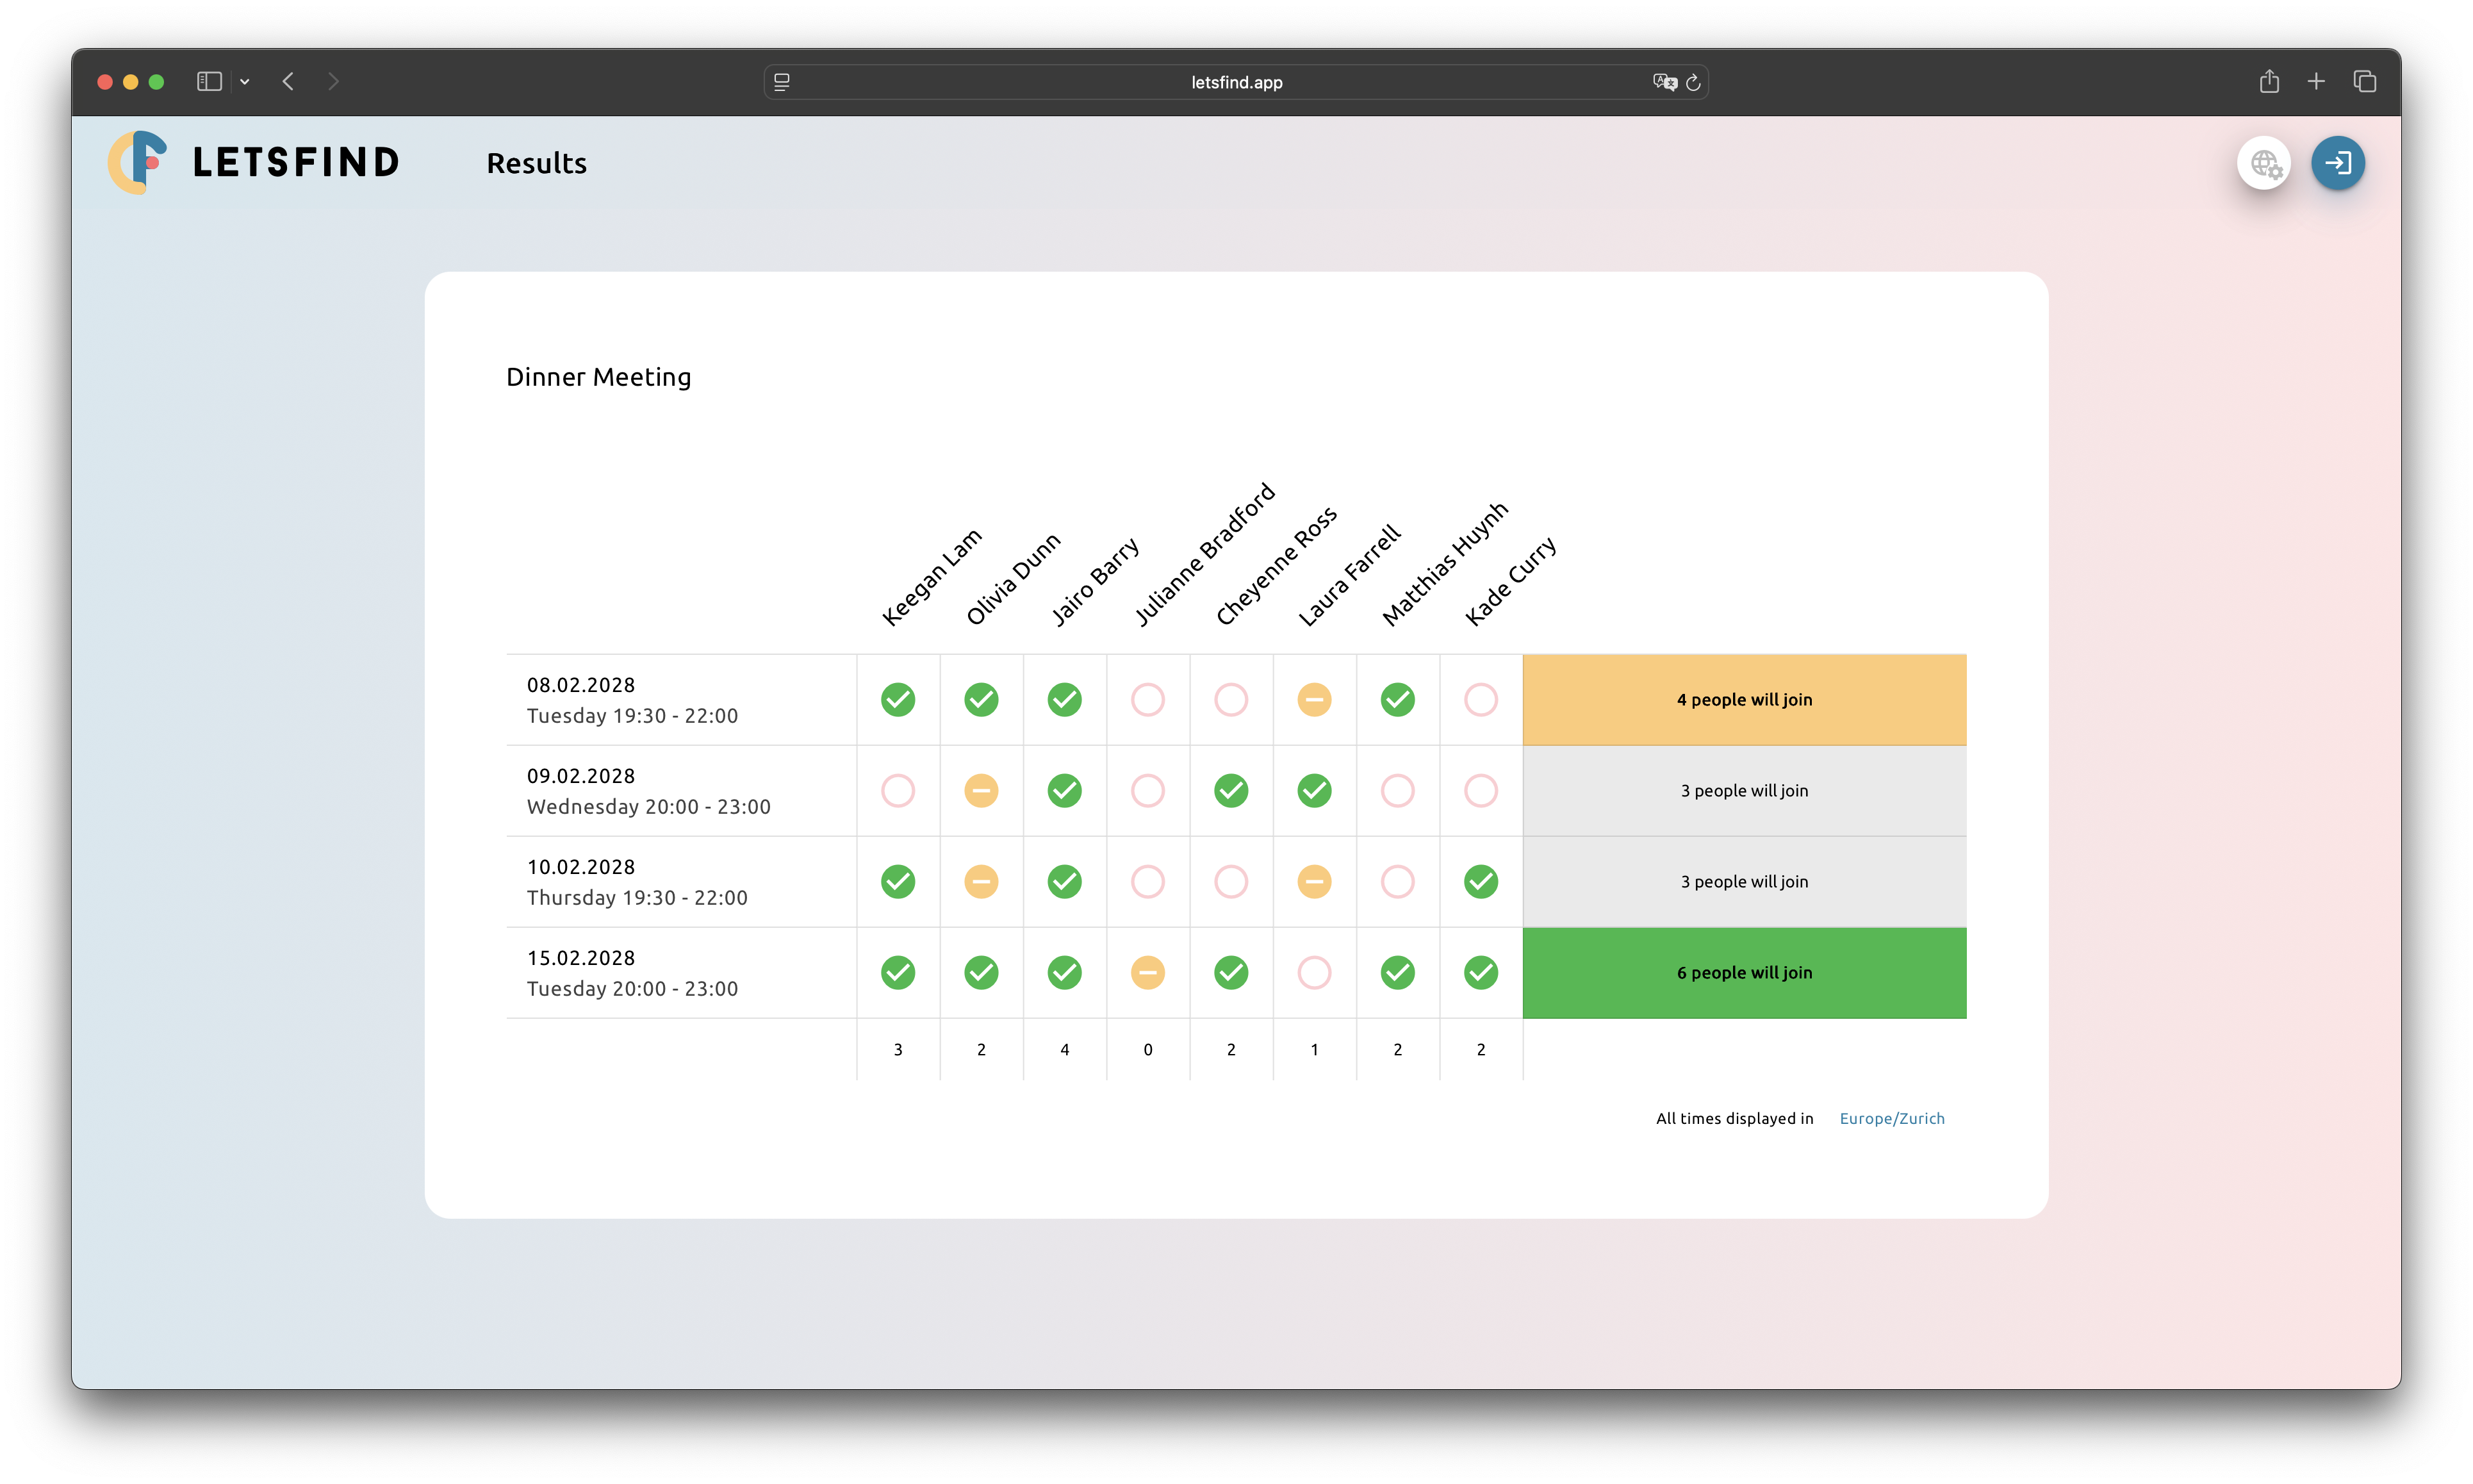
Task: Click the letsfind.app address field
Action: coord(1235,82)
